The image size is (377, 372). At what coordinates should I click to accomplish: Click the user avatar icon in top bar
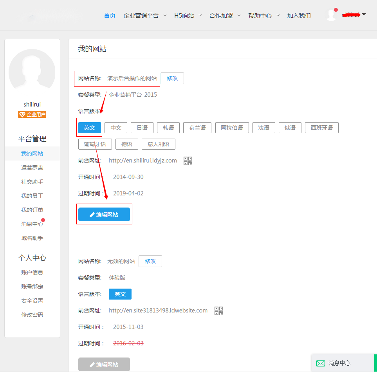click(332, 15)
